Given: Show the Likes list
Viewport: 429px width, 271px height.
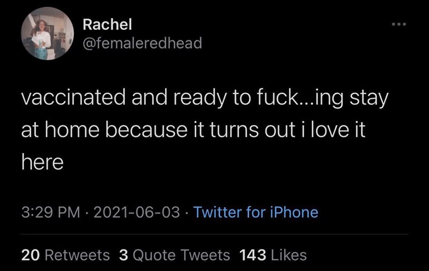Looking at the screenshot, I should click(x=289, y=255).
